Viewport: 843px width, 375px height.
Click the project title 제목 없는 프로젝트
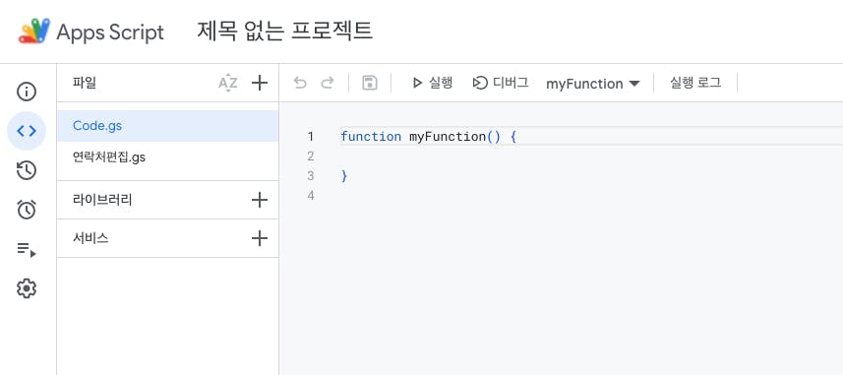pyautogui.click(x=284, y=31)
